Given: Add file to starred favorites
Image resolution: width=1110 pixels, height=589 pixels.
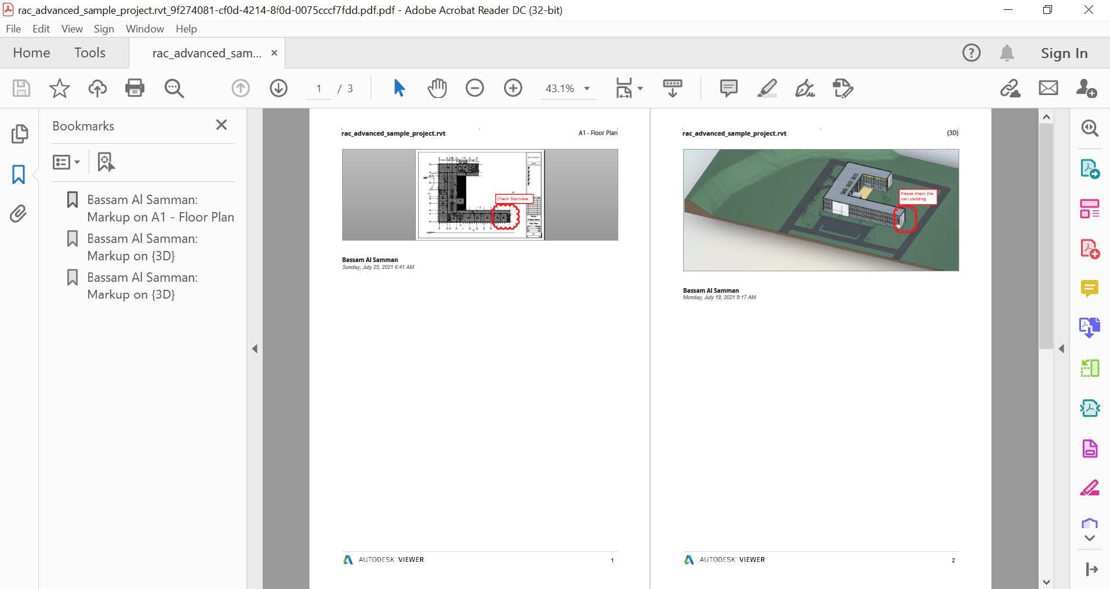Looking at the screenshot, I should [59, 88].
